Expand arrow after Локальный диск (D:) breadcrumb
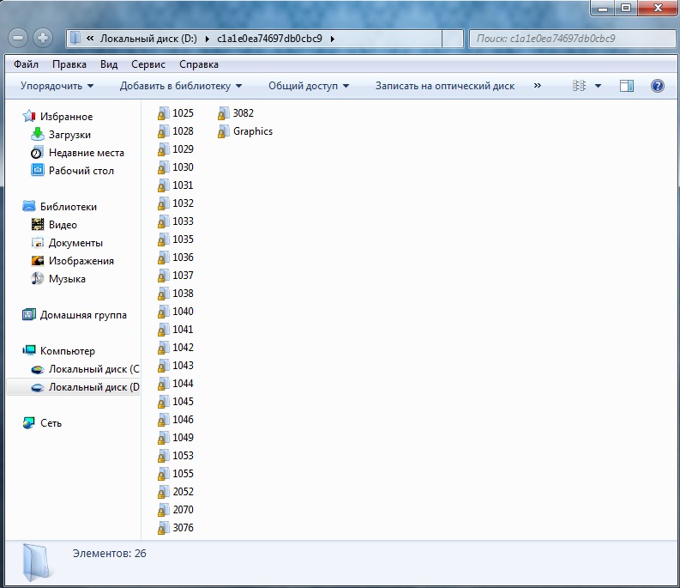The width and height of the screenshot is (680, 588). pos(207,39)
